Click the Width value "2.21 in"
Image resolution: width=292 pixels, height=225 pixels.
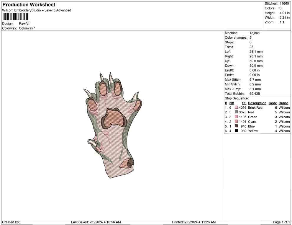coord(284,17)
